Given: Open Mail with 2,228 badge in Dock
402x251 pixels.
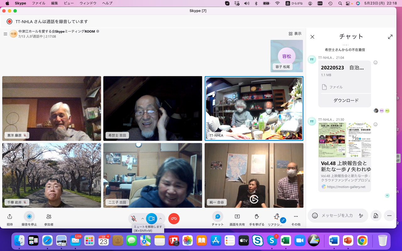Looking at the screenshot, I should [75, 241].
